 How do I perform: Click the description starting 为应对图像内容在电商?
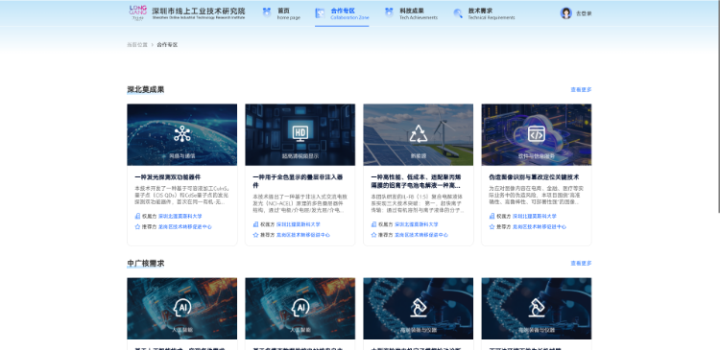(536, 196)
